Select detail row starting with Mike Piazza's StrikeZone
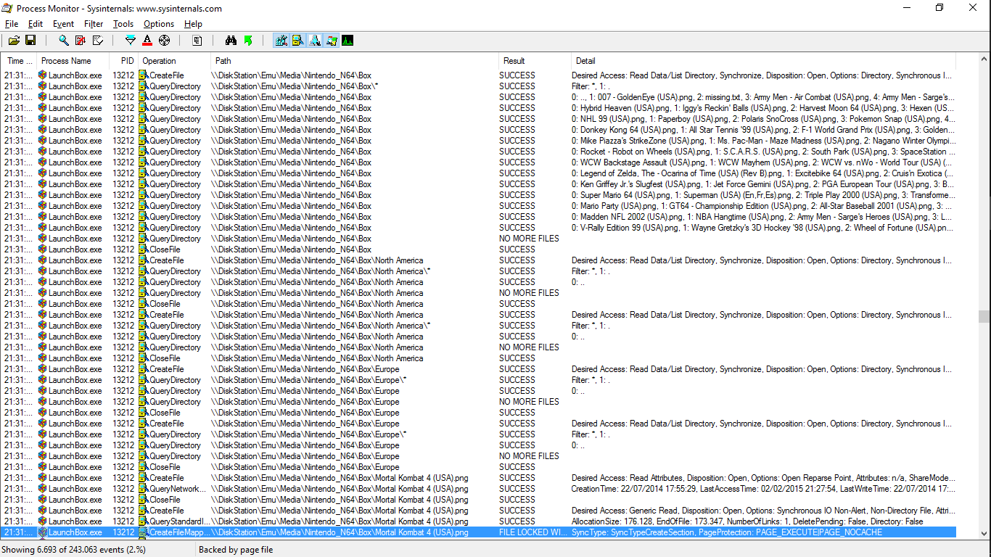991x557 pixels. click(763, 141)
